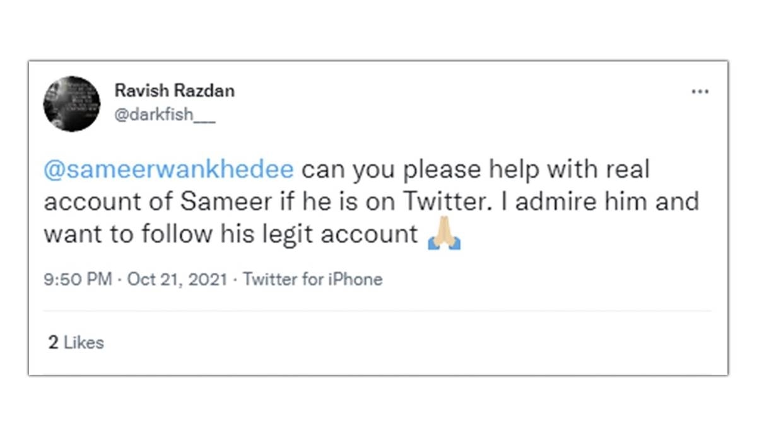Click the Twitter for iPhone source label
The width and height of the screenshot is (757, 436).
tap(313, 279)
